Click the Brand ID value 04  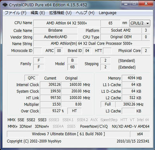(x=87, y=50)
